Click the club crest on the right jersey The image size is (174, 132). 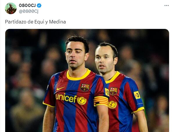[x=113, y=91]
